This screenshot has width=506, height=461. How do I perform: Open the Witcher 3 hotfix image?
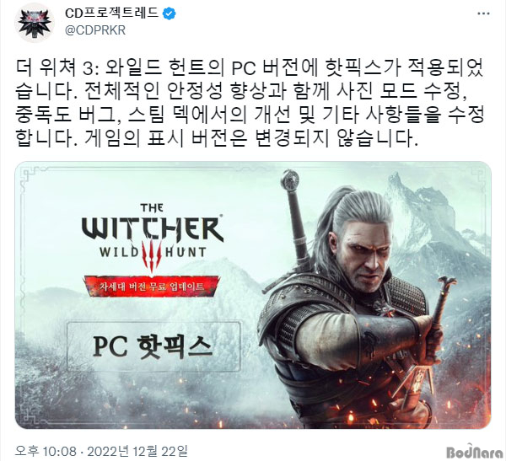(x=253, y=295)
